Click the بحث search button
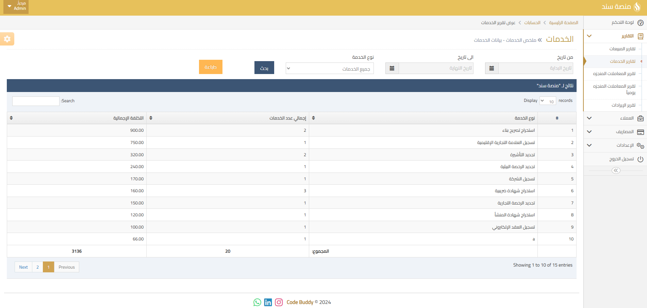This screenshot has width=647, height=308. click(x=264, y=68)
